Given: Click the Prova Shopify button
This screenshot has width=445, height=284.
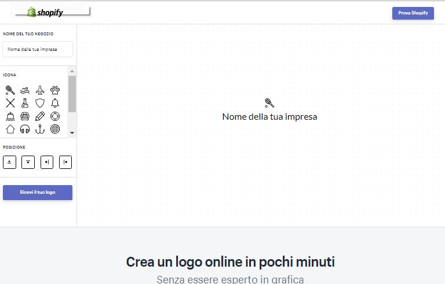Looking at the screenshot, I should coord(413,13).
